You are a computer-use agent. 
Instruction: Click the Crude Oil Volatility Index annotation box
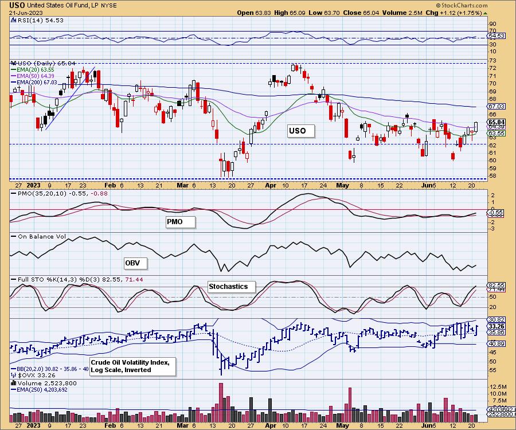[x=132, y=366]
